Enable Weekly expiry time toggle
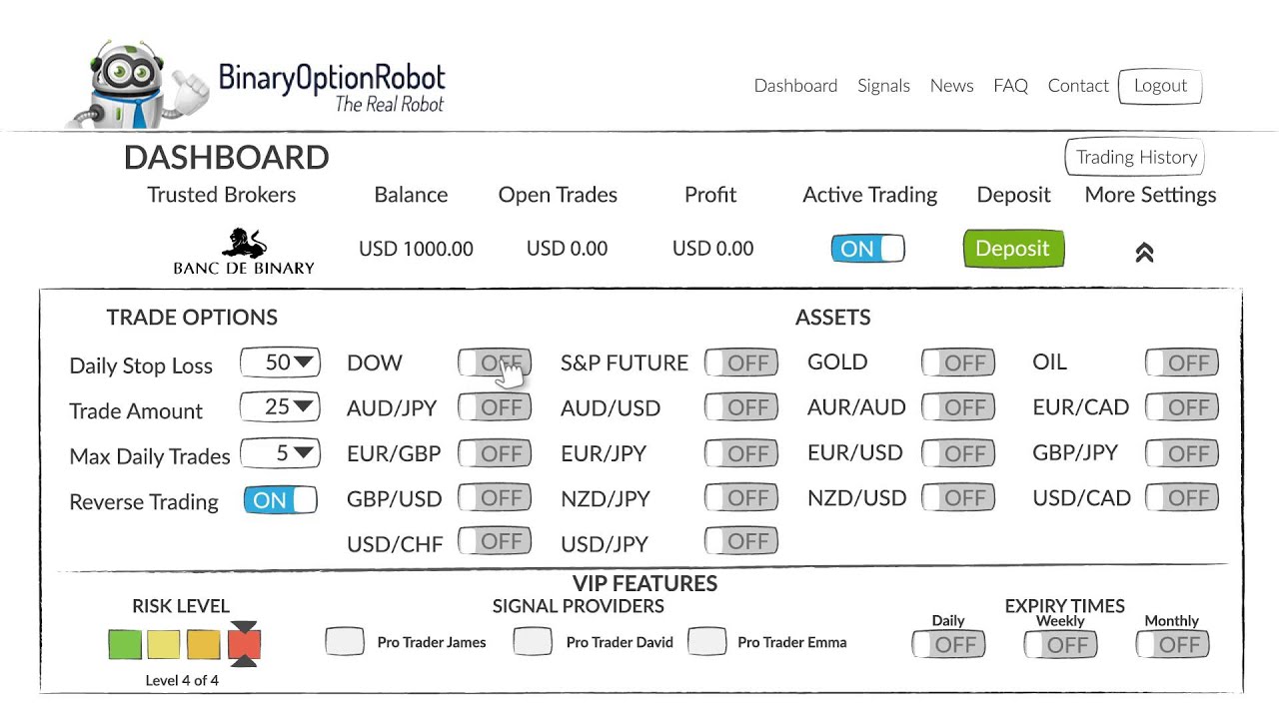Screen dimensions: 1279x719 coord(1060,644)
